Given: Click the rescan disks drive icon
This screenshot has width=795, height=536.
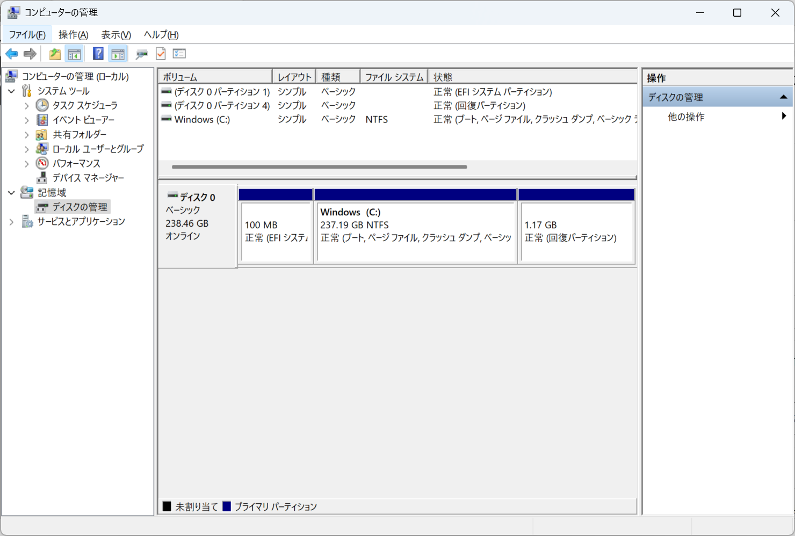Looking at the screenshot, I should 141,54.
